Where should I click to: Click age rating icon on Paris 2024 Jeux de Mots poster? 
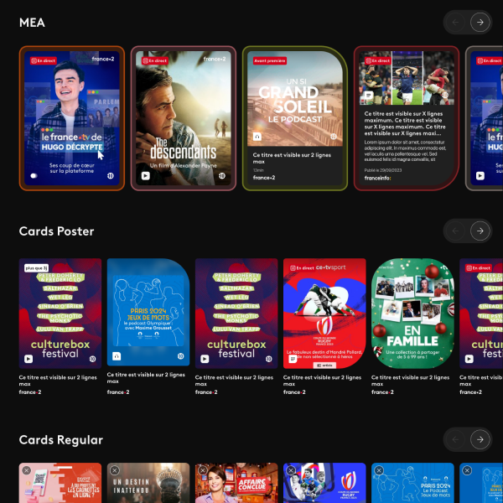(180, 356)
